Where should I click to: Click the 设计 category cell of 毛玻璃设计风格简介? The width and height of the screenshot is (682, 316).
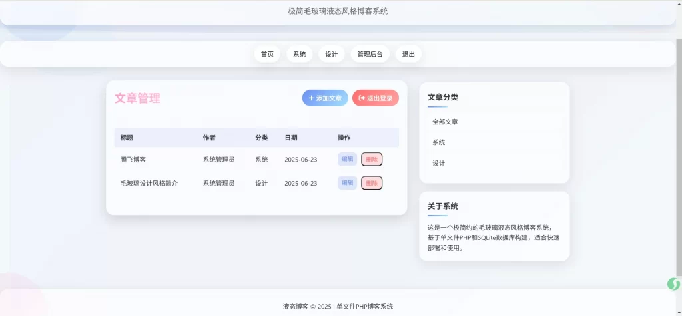tap(261, 184)
